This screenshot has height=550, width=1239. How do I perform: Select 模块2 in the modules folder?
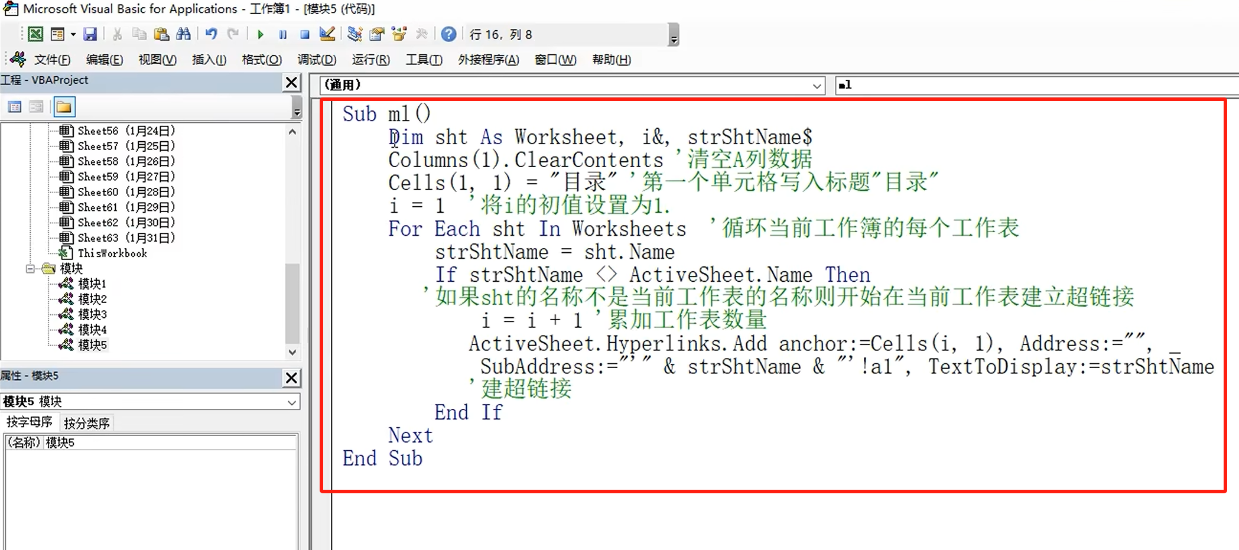(92, 299)
